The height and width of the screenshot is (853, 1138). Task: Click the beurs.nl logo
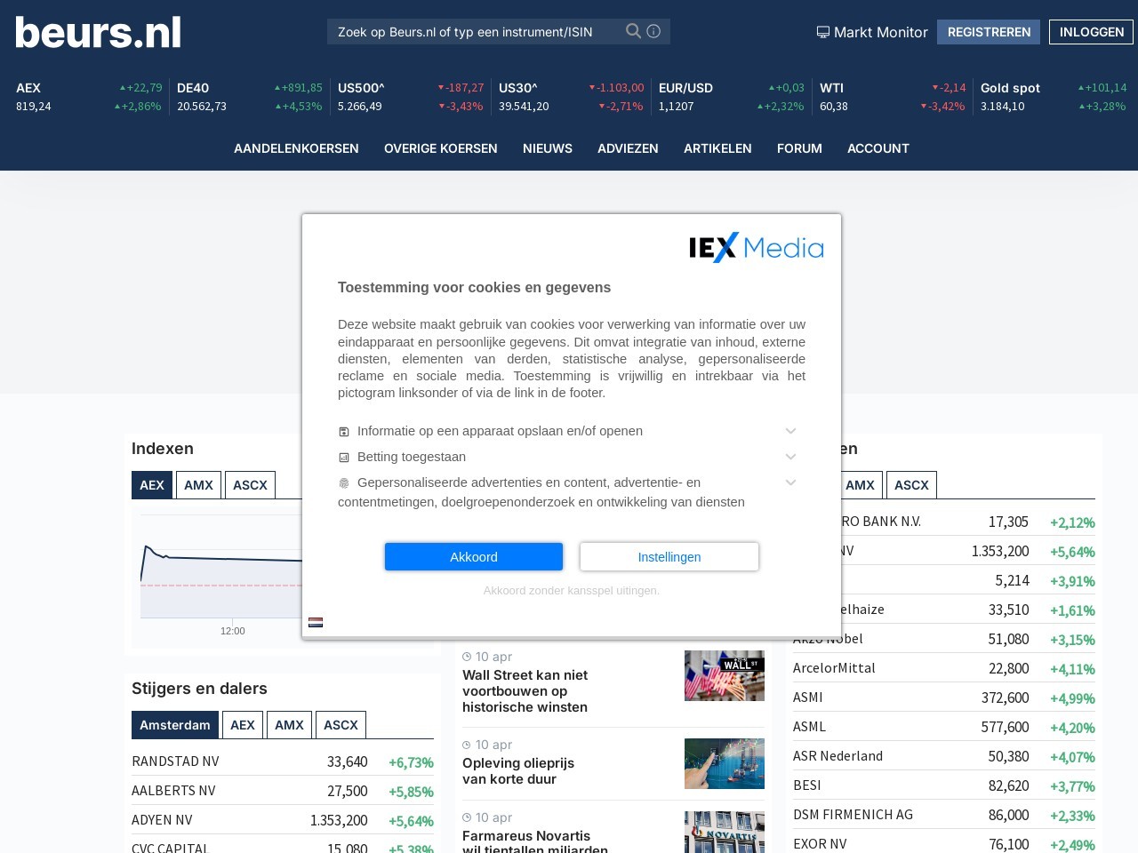point(98,32)
